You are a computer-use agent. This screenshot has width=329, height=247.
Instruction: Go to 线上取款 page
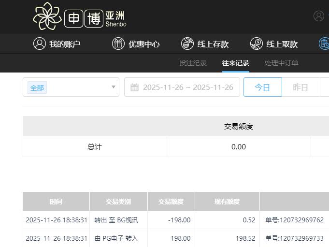click(x=282, y=44)
